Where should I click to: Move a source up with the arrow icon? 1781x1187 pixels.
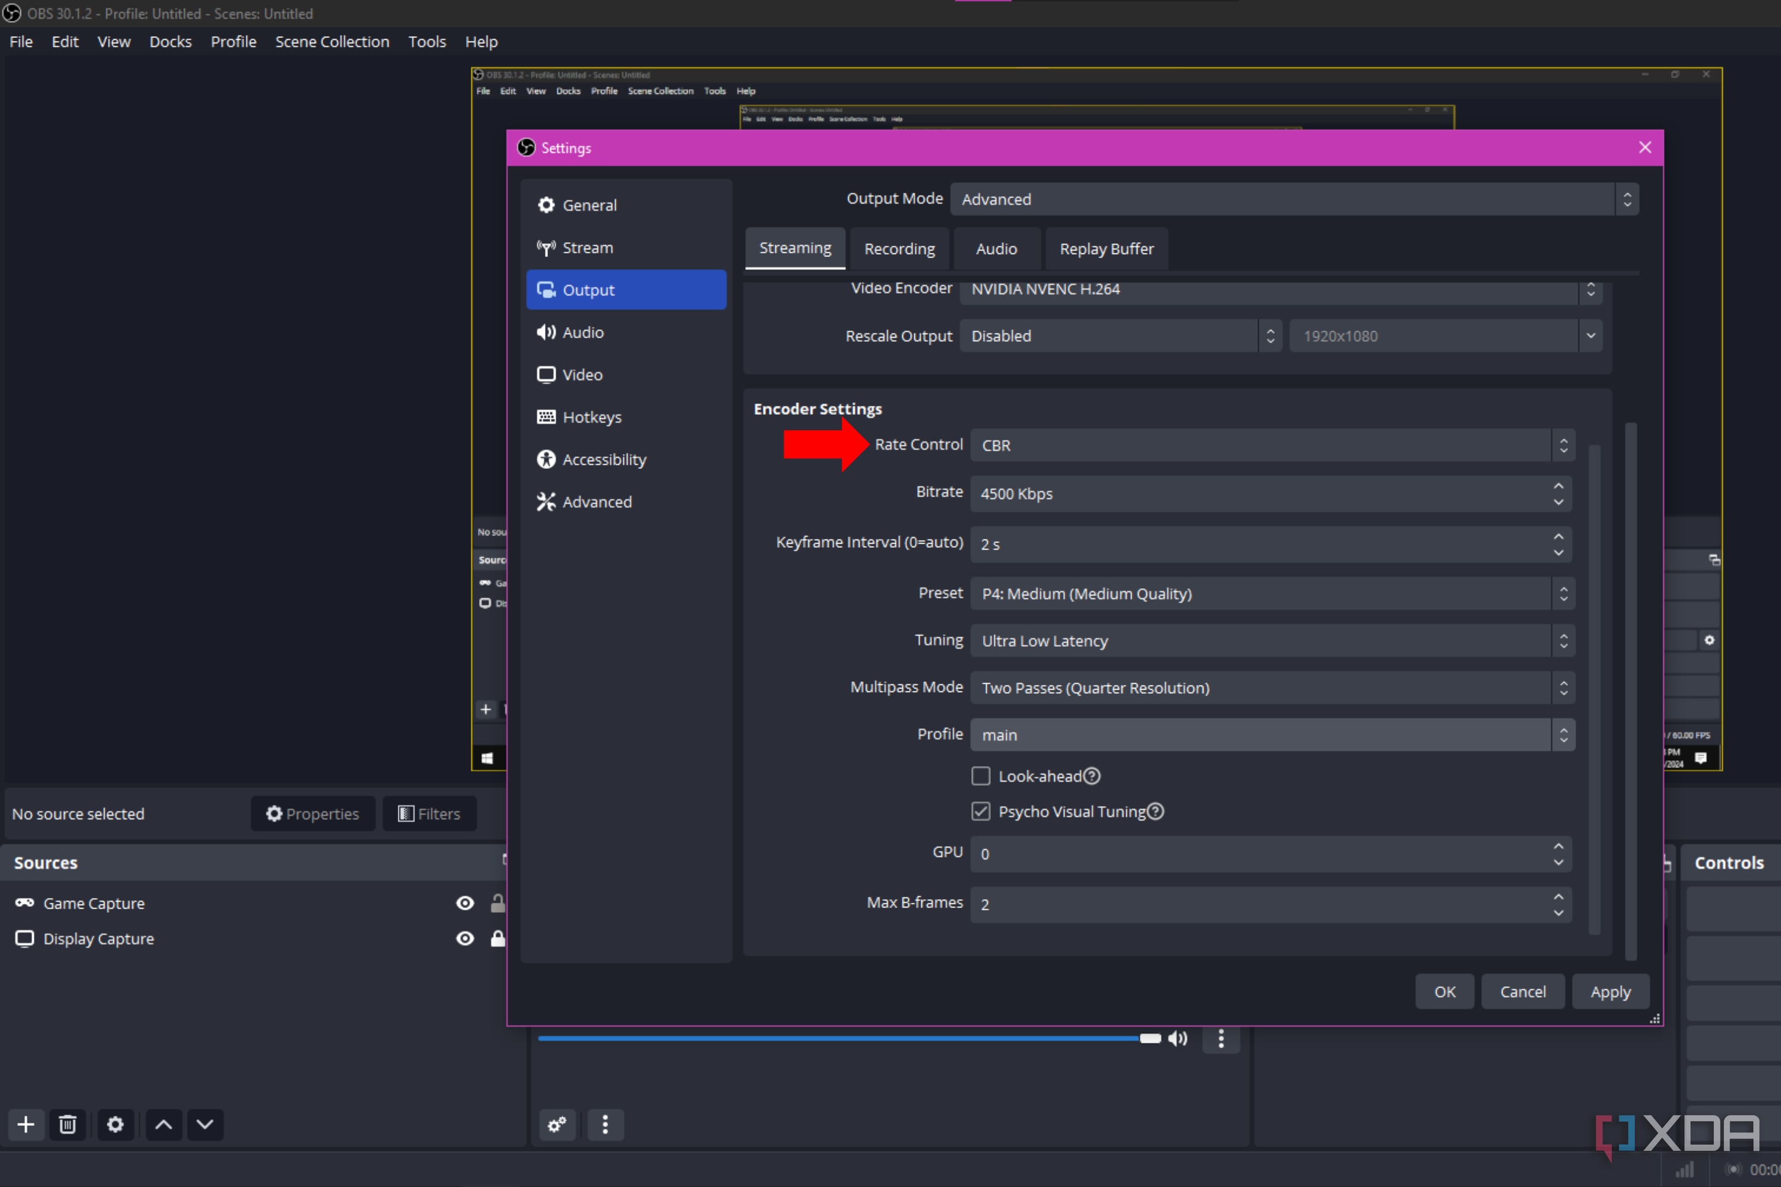click(x=163, y=1125)
